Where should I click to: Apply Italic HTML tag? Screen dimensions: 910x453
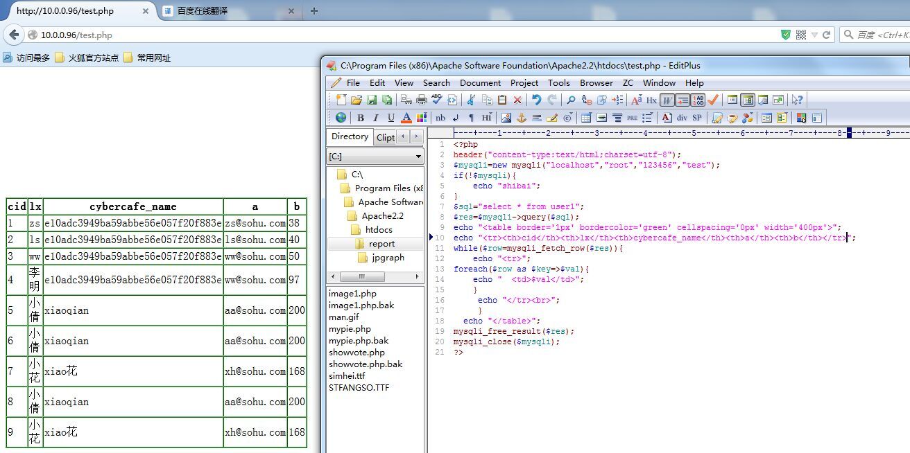tap(375, 118)
